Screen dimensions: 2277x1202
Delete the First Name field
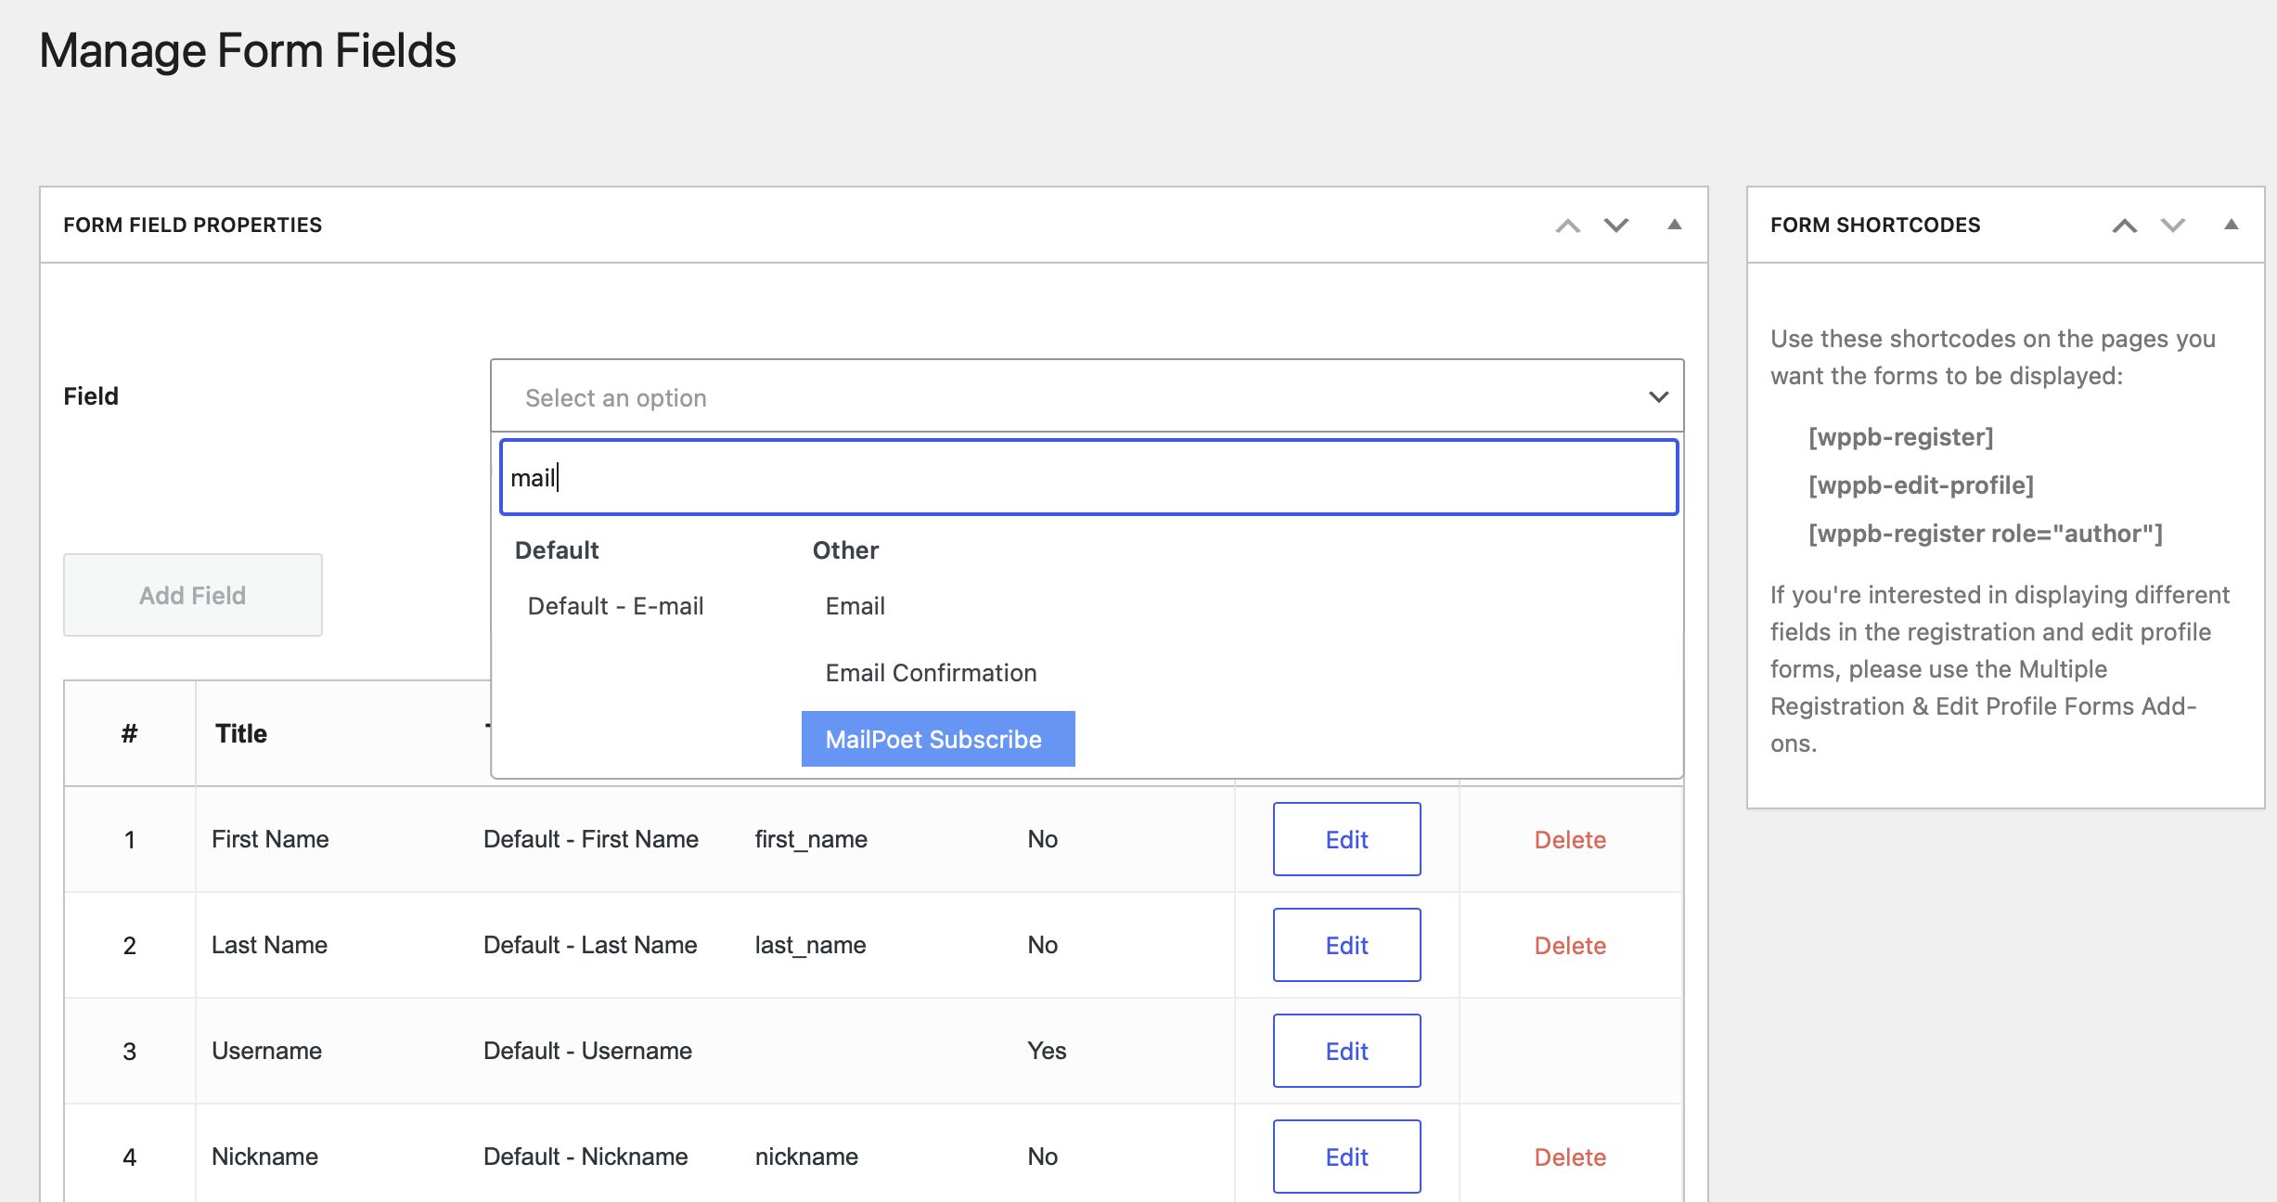tap(1571, 839)
